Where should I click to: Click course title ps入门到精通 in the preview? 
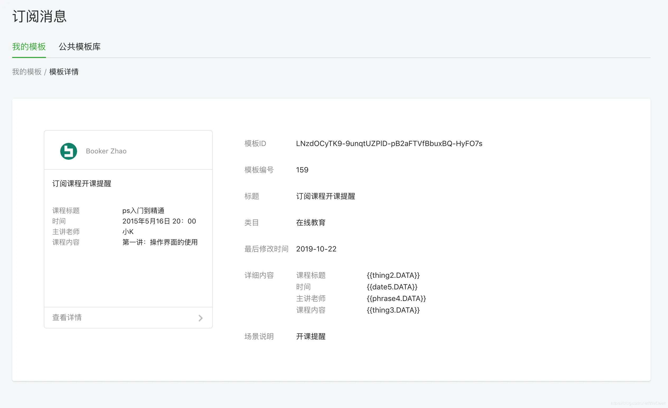point(143,211)
